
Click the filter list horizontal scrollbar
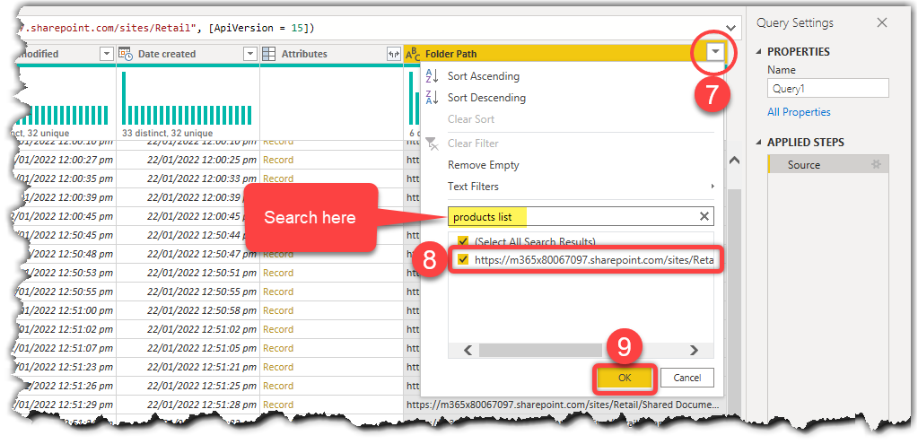pos(540,351)
